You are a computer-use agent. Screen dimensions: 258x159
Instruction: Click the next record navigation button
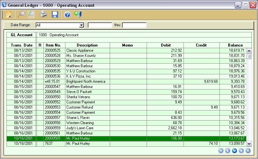click(x=241, y=151)
